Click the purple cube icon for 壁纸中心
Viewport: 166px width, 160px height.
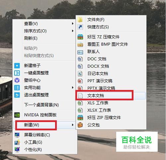pyautogui.click(x=17, y=80)
